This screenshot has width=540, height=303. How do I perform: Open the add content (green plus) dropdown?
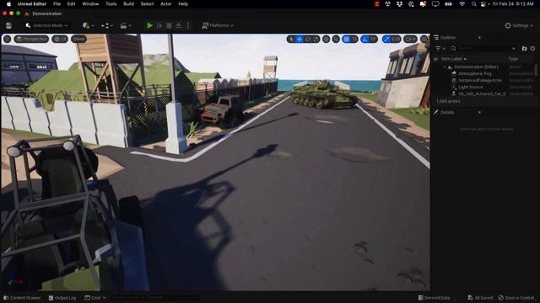(88, 25)
